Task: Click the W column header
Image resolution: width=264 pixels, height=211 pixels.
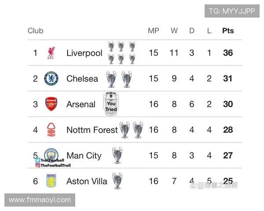Action: pos(174,31)
